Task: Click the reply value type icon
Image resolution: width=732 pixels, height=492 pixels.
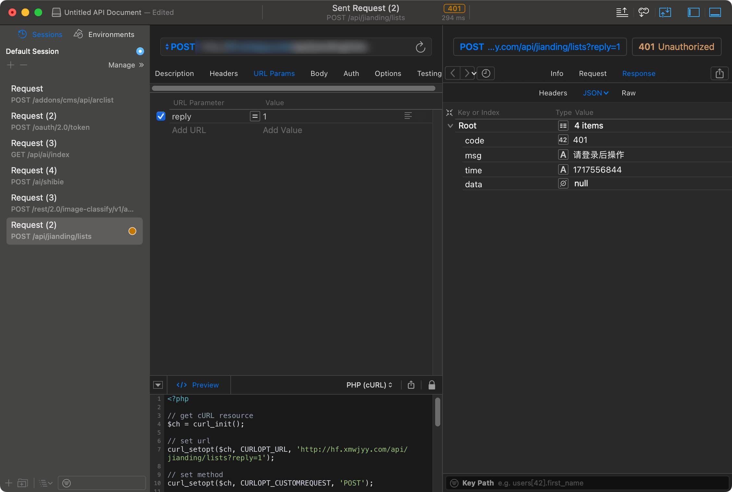Action: tap(255, 116)
